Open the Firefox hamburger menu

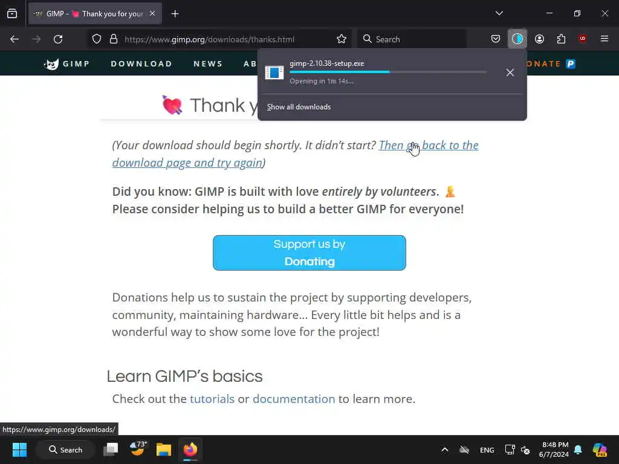(x=604, y=39)
